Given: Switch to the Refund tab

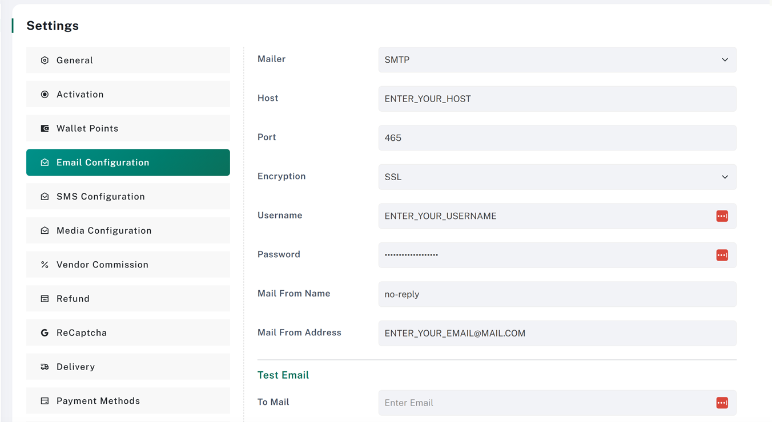Looking at the screenshot, I should click(128, 298).
